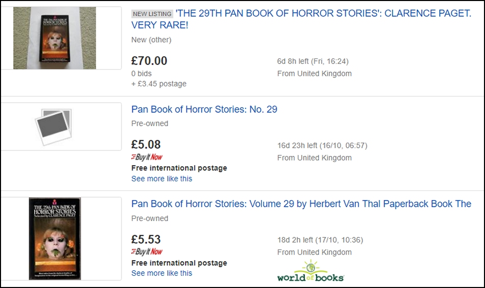Click the NEW LISTING badge

[152, 14]
